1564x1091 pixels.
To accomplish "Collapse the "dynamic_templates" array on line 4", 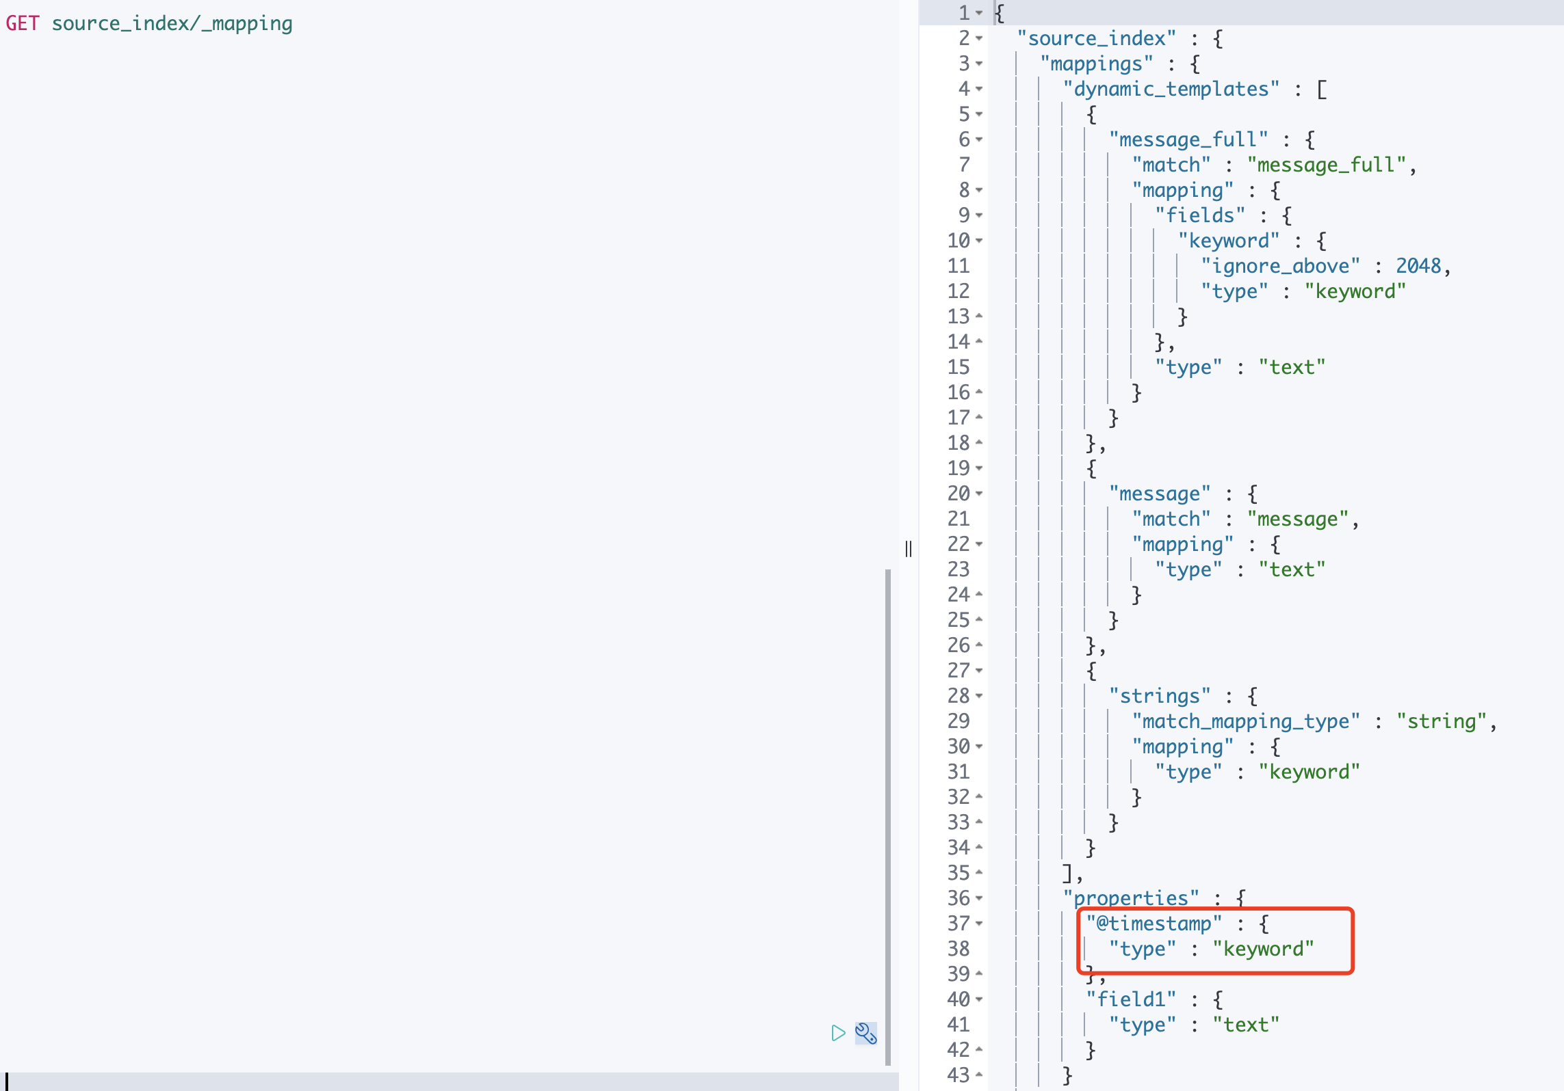I will pos(979,89).
